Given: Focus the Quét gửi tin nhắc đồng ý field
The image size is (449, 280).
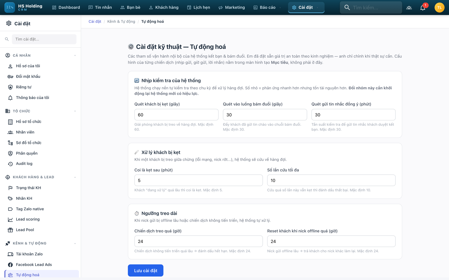Looking at the screenshot, I should point(354,115).
